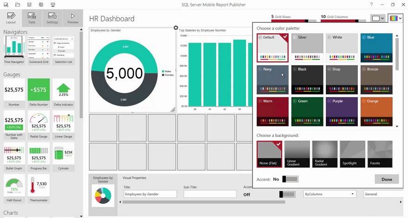Choose the Delta Indicator gauge
408x218 pixels.
click(x=63, y=93)
